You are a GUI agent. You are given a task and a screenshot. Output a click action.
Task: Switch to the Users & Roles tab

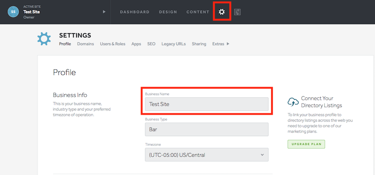click(x=112, y=44)
